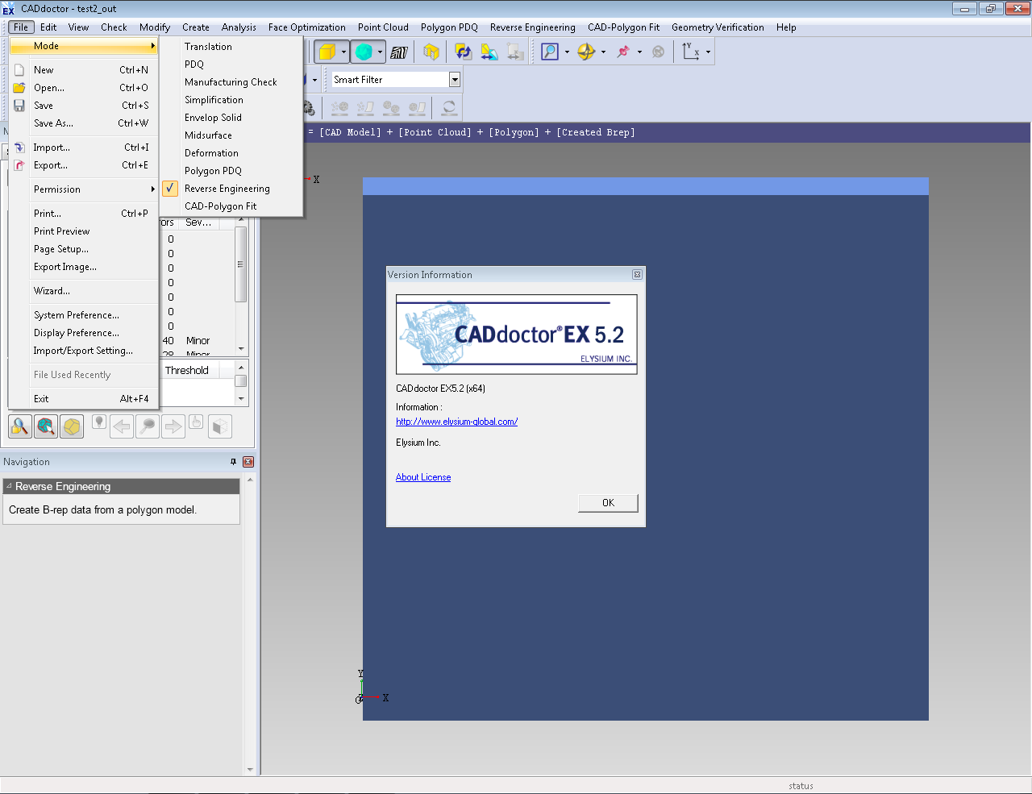
Task: Open dropdown arrow beside coordinate axis
Action: tap(708, 52)
